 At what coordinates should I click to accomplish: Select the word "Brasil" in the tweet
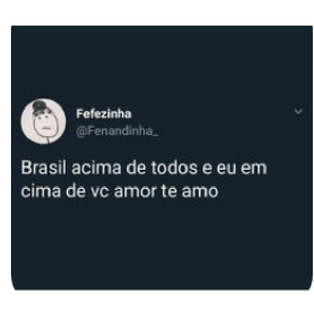click(44, 167)
